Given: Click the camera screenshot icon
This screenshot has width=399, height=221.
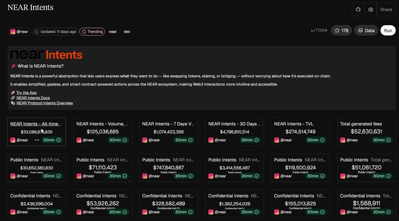Looking at the screenshot, I should coord(371,10).
